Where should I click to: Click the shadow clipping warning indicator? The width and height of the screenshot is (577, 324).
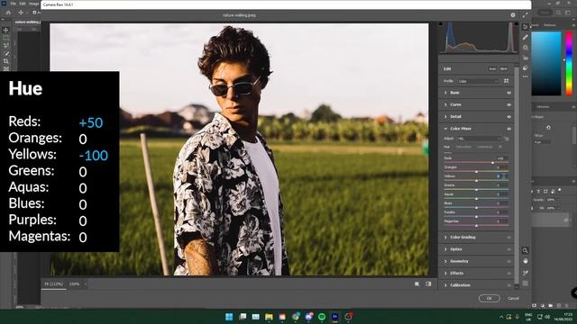point(441,24)
